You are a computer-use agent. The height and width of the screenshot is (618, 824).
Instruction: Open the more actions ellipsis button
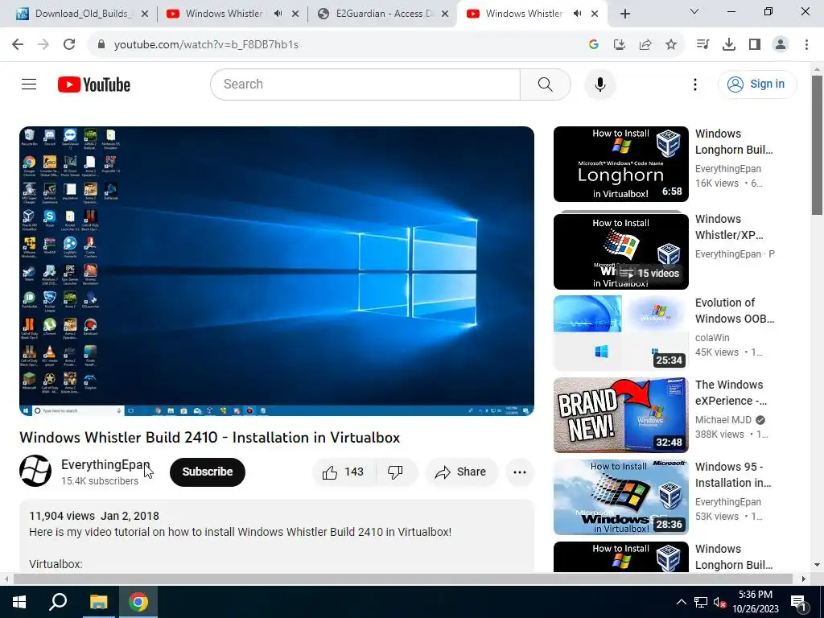520,472
